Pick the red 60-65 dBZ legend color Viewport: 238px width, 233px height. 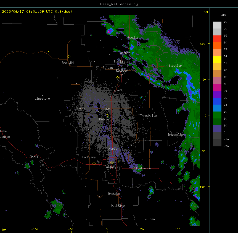pos(217,39)
